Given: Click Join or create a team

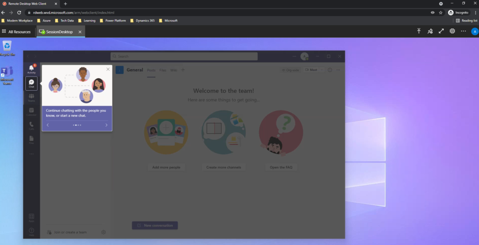Looking at the screenshot, I should pyautogui.click(x=67, y=232).
